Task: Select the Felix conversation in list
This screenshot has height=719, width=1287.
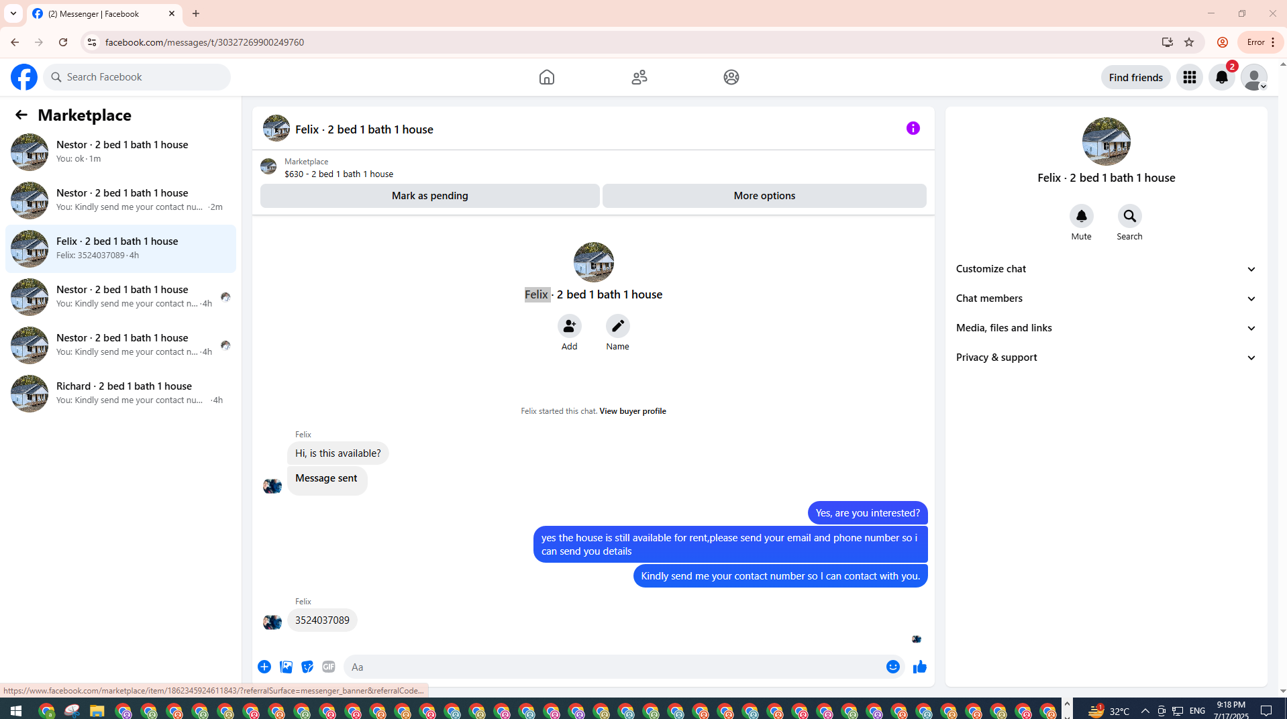Action: (121, 249)
